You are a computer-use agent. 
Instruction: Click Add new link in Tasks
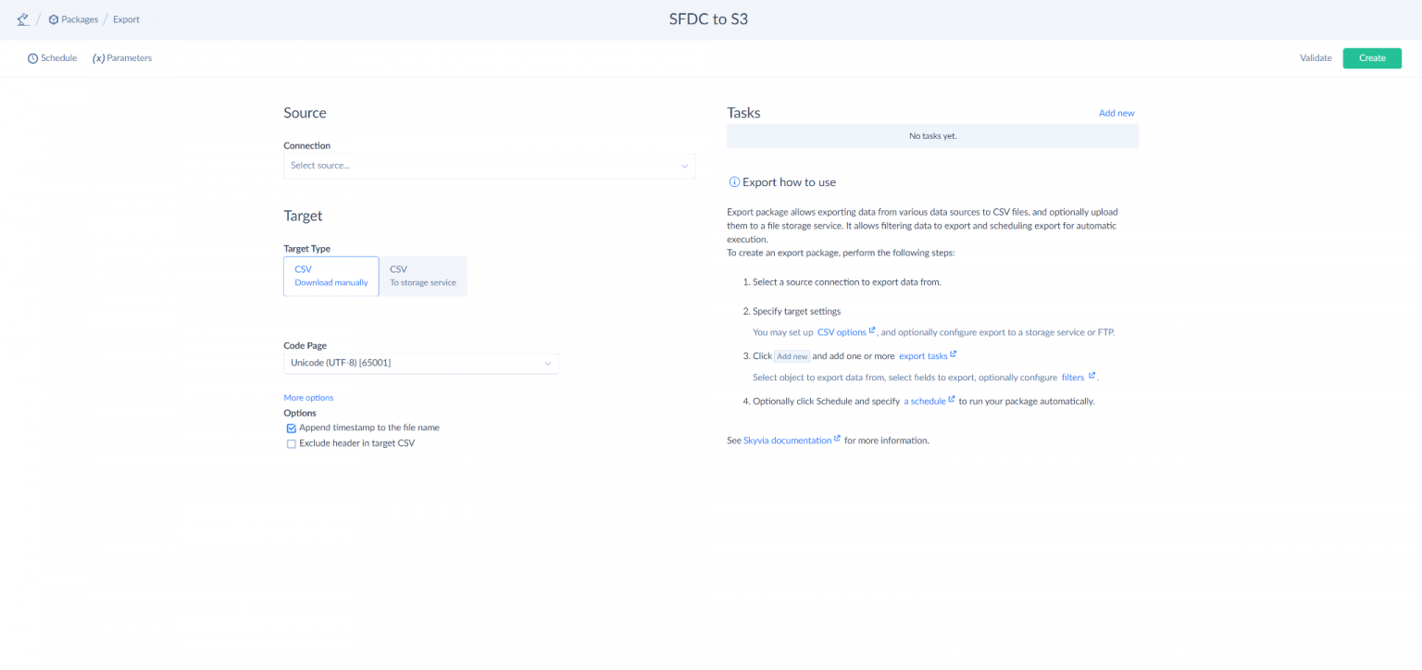click(x=1116, y=113)
